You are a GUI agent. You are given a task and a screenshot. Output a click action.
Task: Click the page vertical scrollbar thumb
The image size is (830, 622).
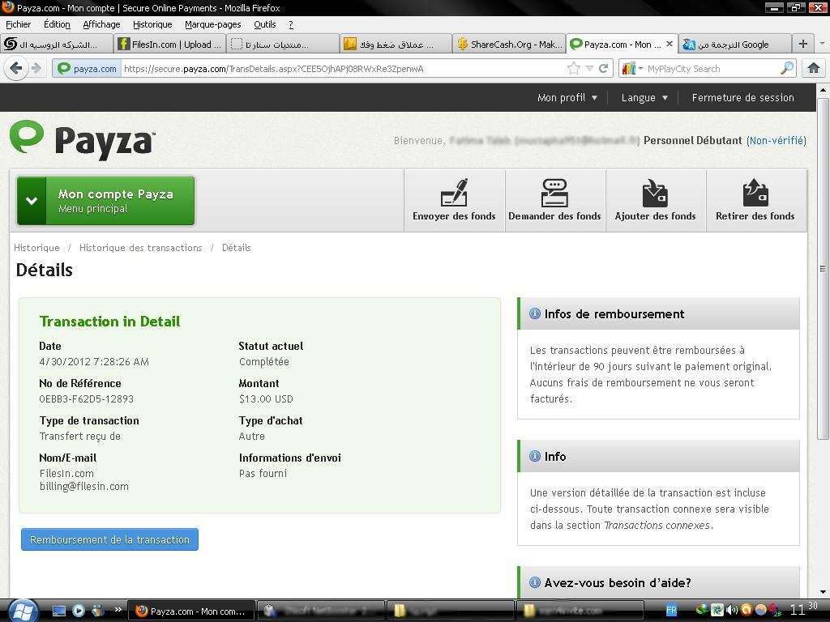(x=823, y=267)
